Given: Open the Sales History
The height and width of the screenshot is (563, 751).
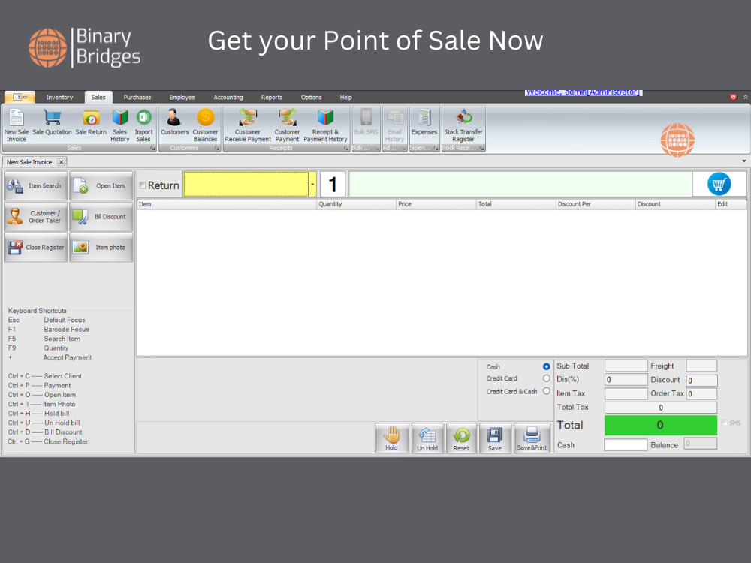Looking at the screenshot, I should [119, 125].
